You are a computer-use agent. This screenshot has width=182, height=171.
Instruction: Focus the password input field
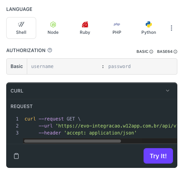[x=142, y=66]
